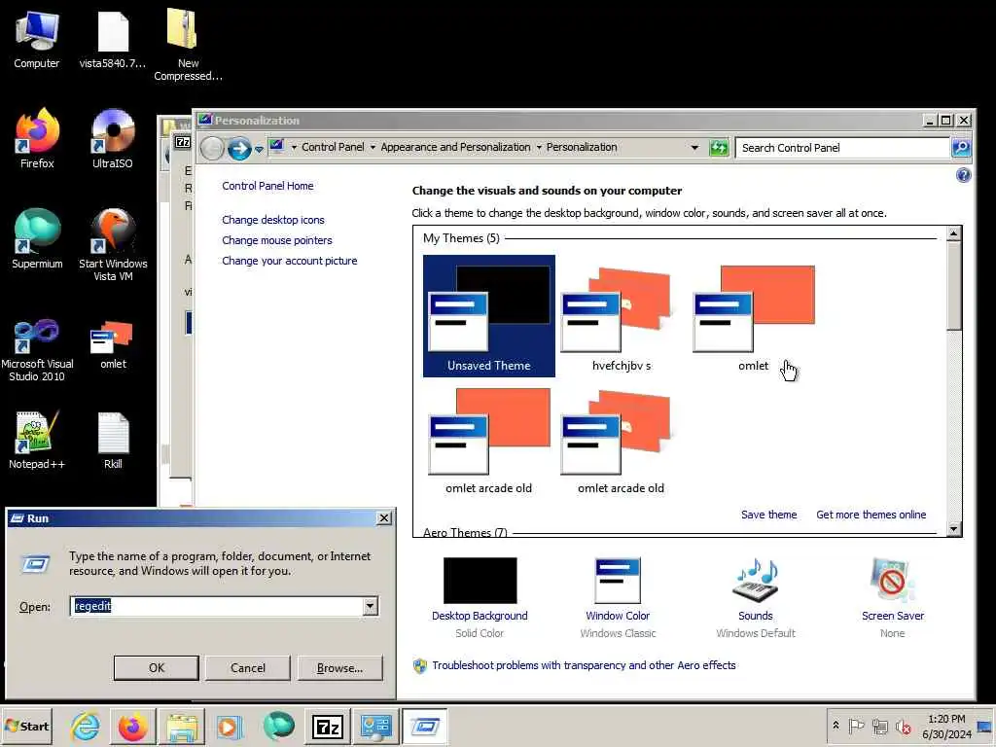The image size is (996, 747).
Task: Open the Start menu
Action: (x=26, y=726)
